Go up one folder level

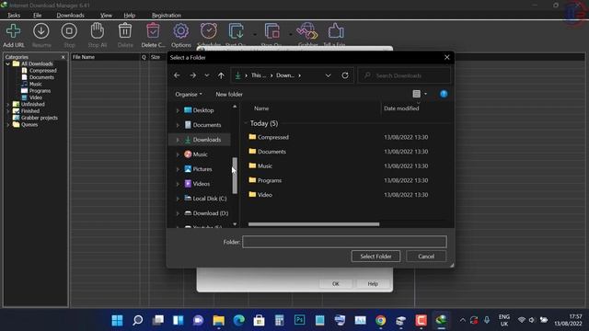click(x=221, y=75)
